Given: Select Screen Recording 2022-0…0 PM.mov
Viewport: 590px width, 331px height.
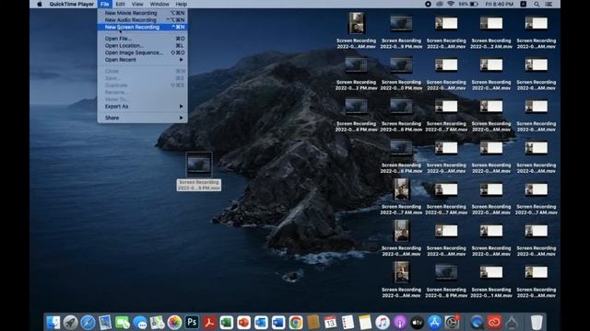Looking at the screenshot, I should pyautogui.click(x=401, y=74).
